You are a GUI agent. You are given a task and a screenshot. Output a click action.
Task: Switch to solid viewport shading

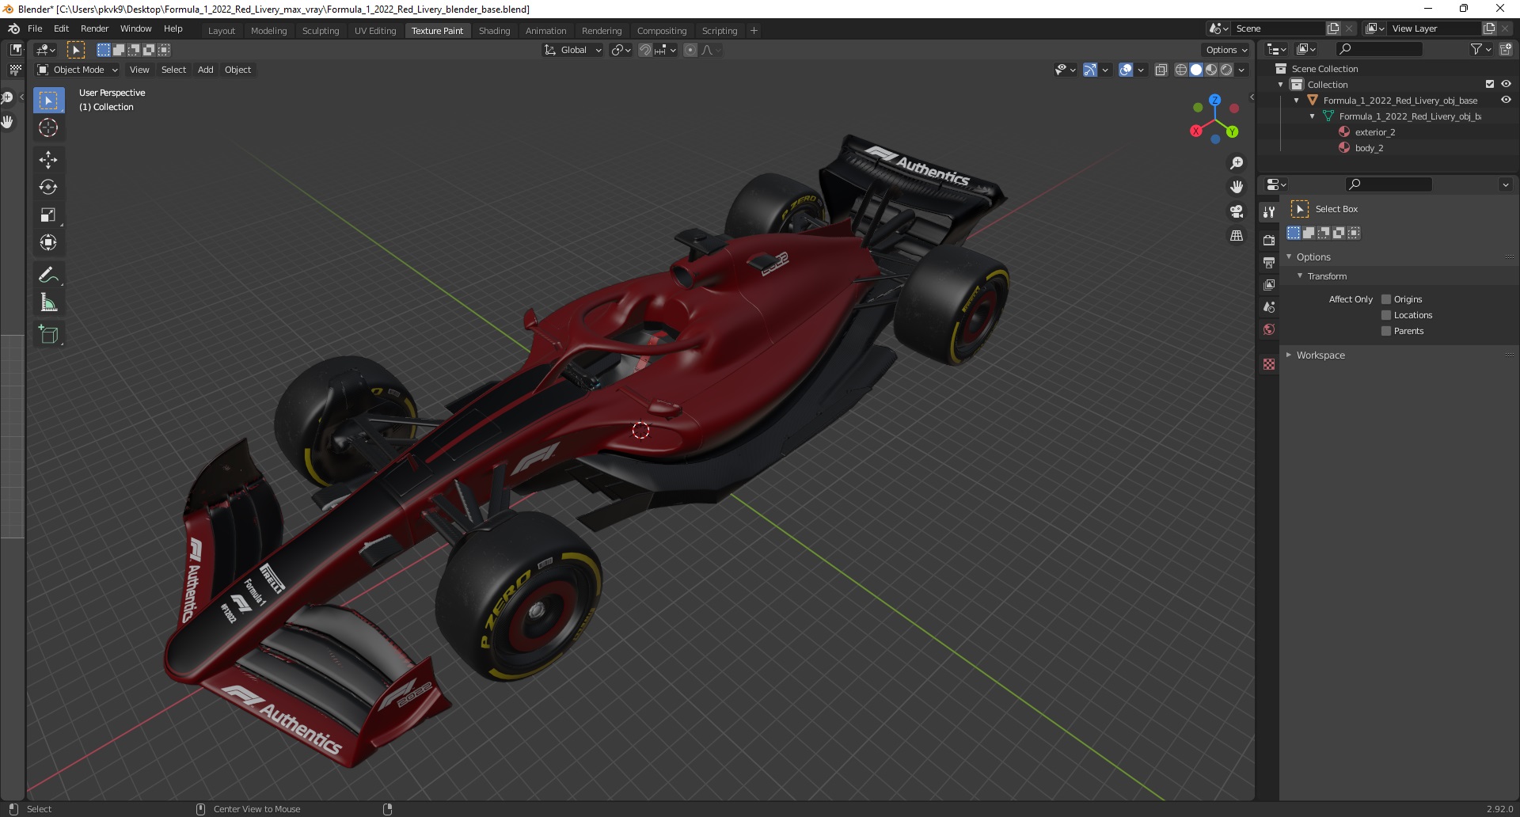(x=1196, y=70)
